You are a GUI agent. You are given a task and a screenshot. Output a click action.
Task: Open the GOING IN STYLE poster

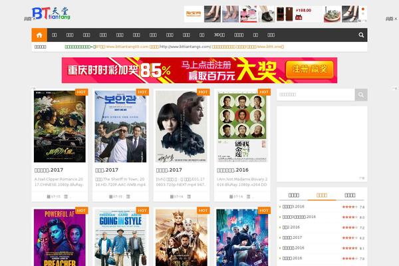120,237
